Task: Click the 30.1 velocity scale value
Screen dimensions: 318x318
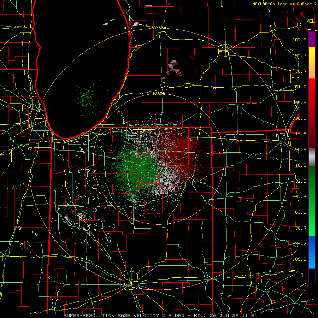Action: (301, 118)
